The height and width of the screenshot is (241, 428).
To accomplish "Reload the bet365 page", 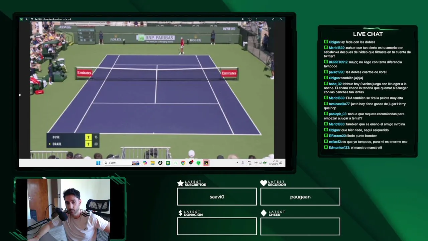I will (32, 19).
